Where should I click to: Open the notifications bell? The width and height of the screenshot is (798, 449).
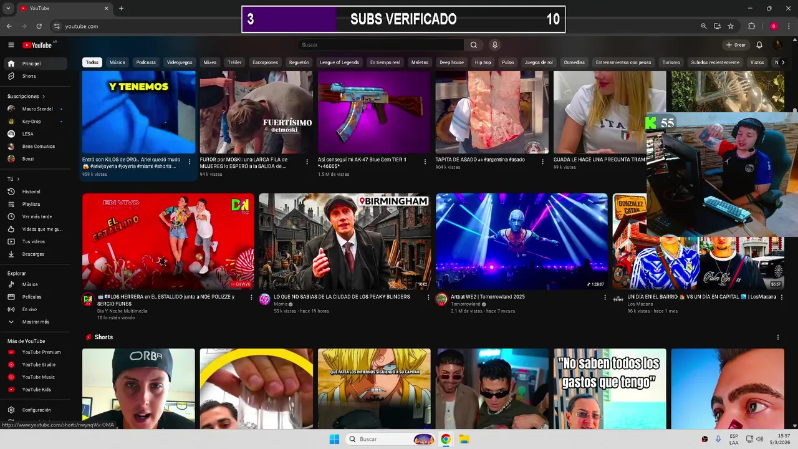coord(759,45)
